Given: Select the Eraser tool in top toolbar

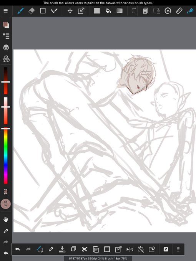Looking at the screenshot, I should pos(32,11).
